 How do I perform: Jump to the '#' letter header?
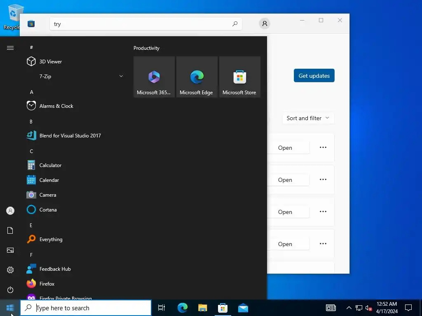(31, 47)
